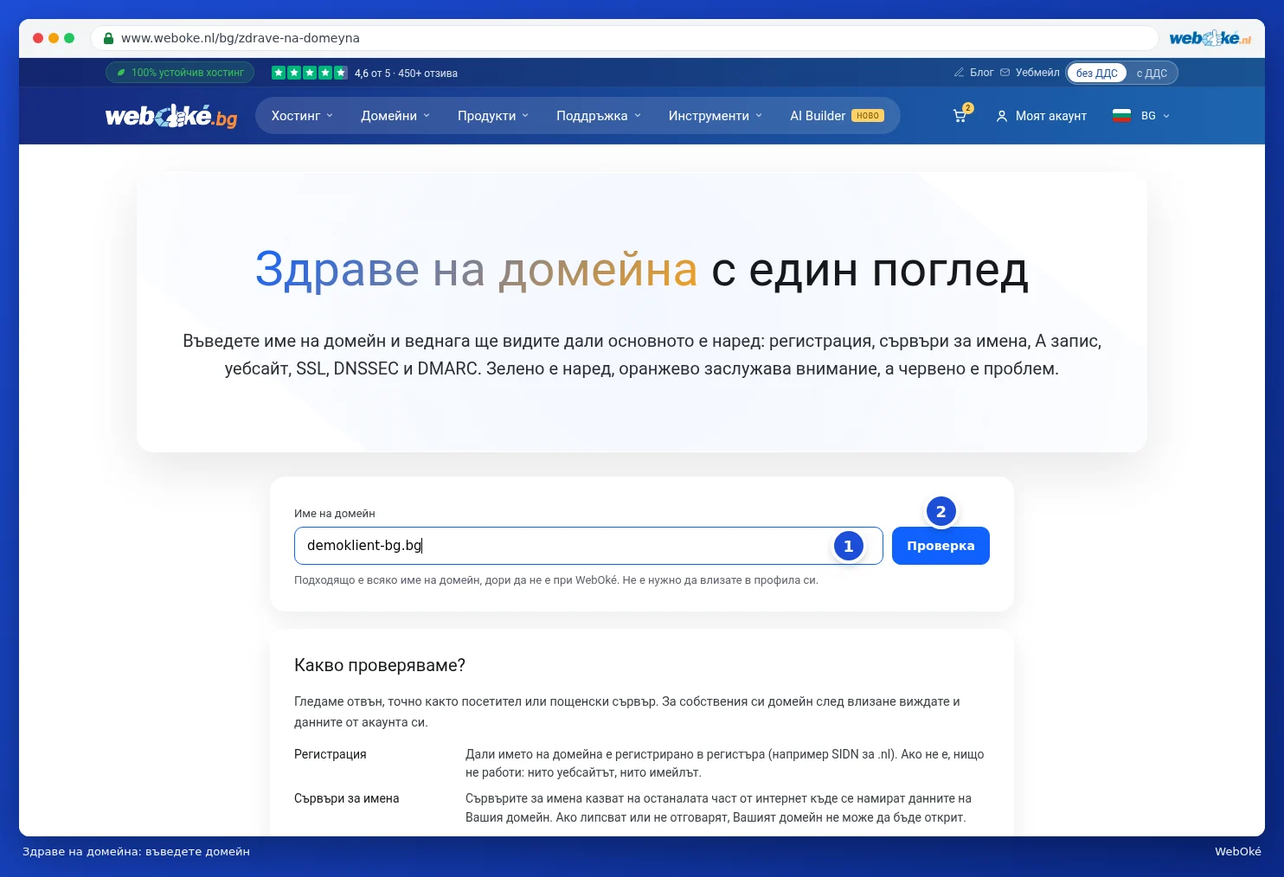
Task: Click the padlock icon in address bar
Action: coord(108,38)
